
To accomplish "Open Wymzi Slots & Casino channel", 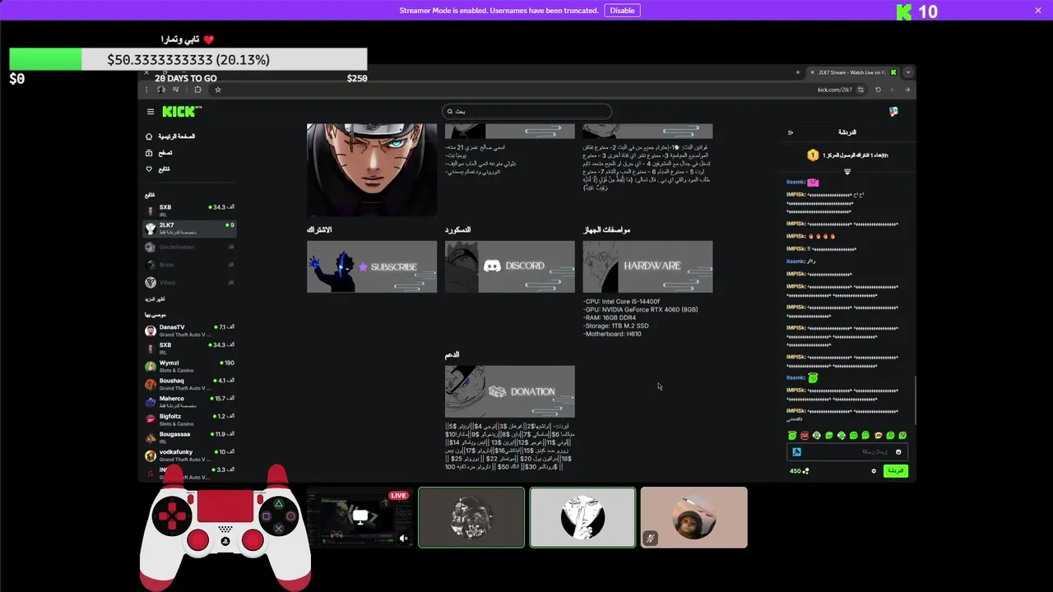I will (x=189, y=366).
